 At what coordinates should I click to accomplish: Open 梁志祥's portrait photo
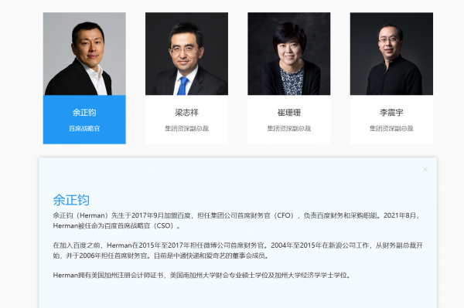(186, 54)
